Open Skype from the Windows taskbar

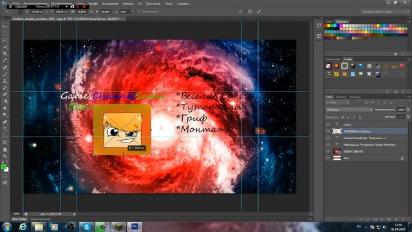point(86,227)
